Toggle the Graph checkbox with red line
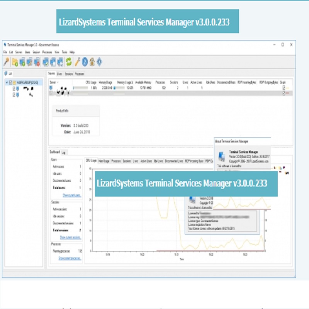The height and width of the screenshot is (309, 309). point(284,93)
